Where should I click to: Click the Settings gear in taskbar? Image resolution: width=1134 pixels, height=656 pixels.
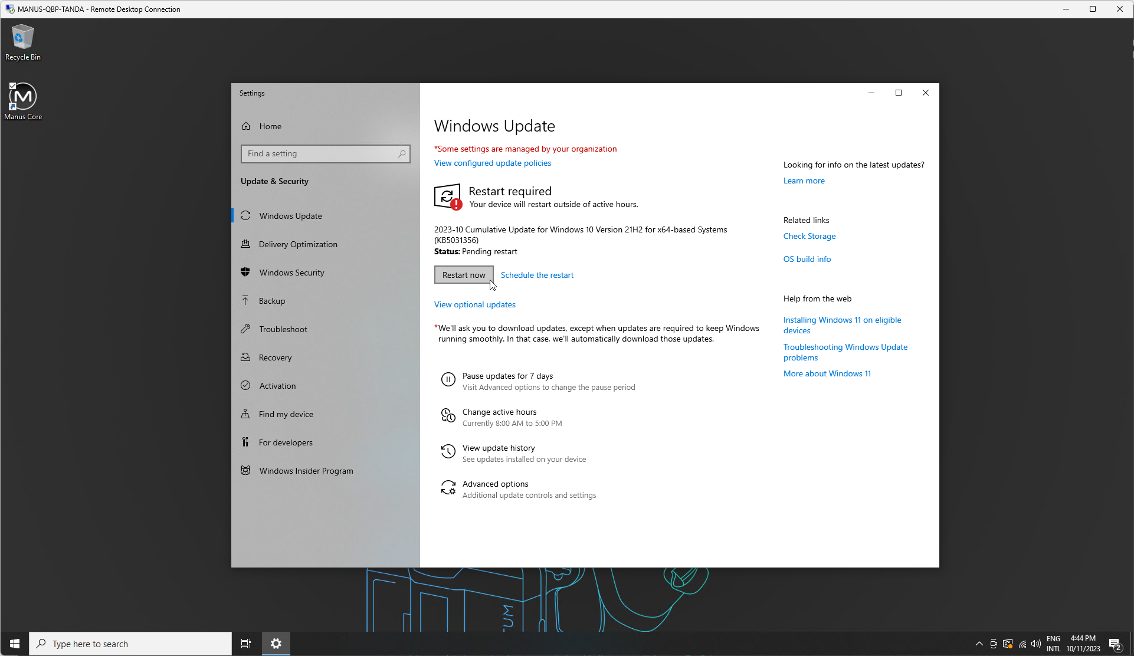click(276, 644)
